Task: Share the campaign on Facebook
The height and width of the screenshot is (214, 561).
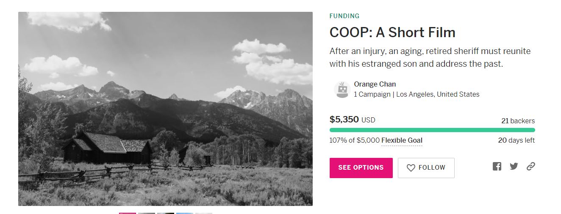Action: click(x=497, y=166)
